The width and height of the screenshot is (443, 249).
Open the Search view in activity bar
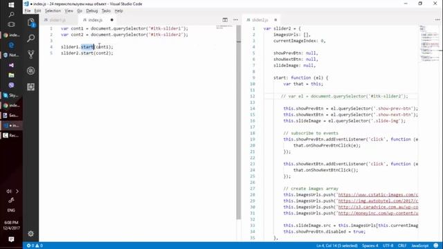pos(30,38)
